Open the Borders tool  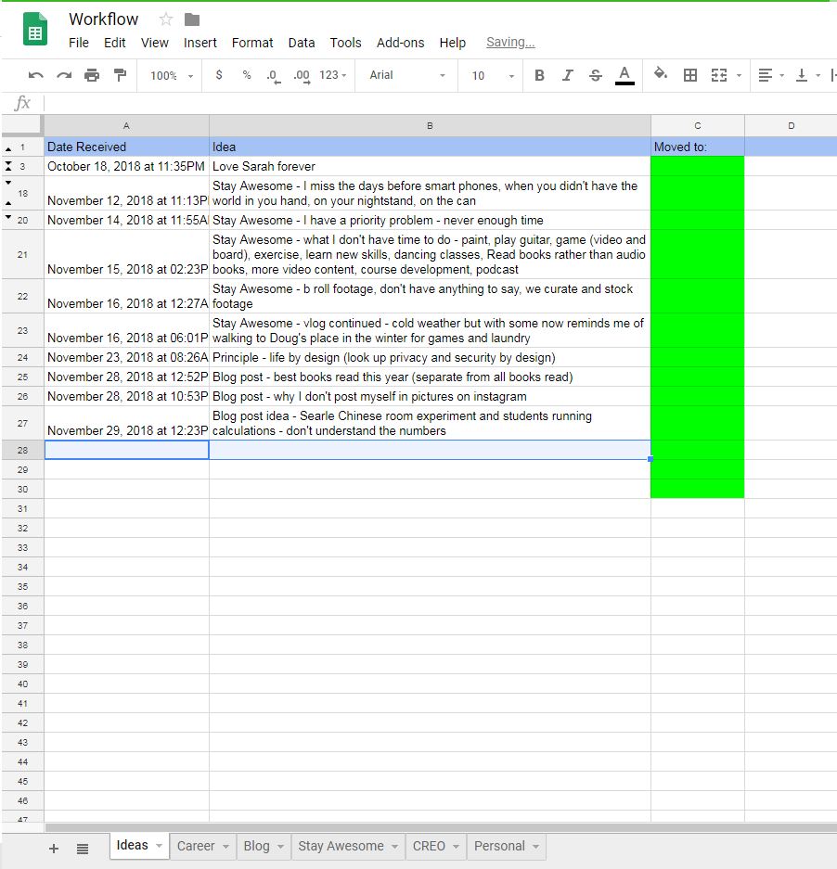coord(689,75)
